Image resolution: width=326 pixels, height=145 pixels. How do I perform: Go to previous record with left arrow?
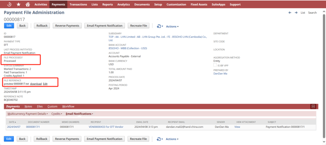coord(290,13)
